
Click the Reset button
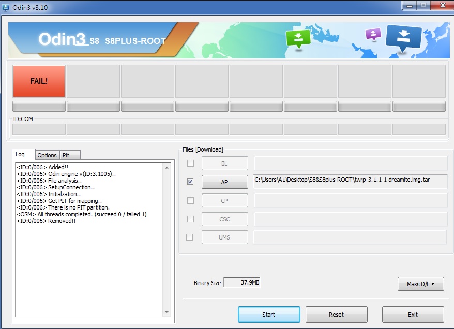(x=337, y=315)
